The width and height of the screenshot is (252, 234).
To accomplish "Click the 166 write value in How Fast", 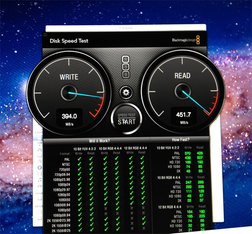I will click(x=188, y=162).
